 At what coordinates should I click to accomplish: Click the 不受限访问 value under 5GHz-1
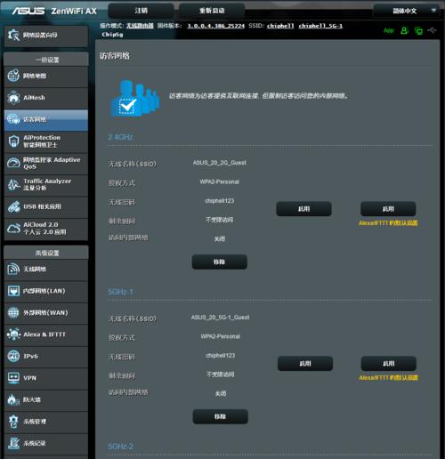point(221,374)
